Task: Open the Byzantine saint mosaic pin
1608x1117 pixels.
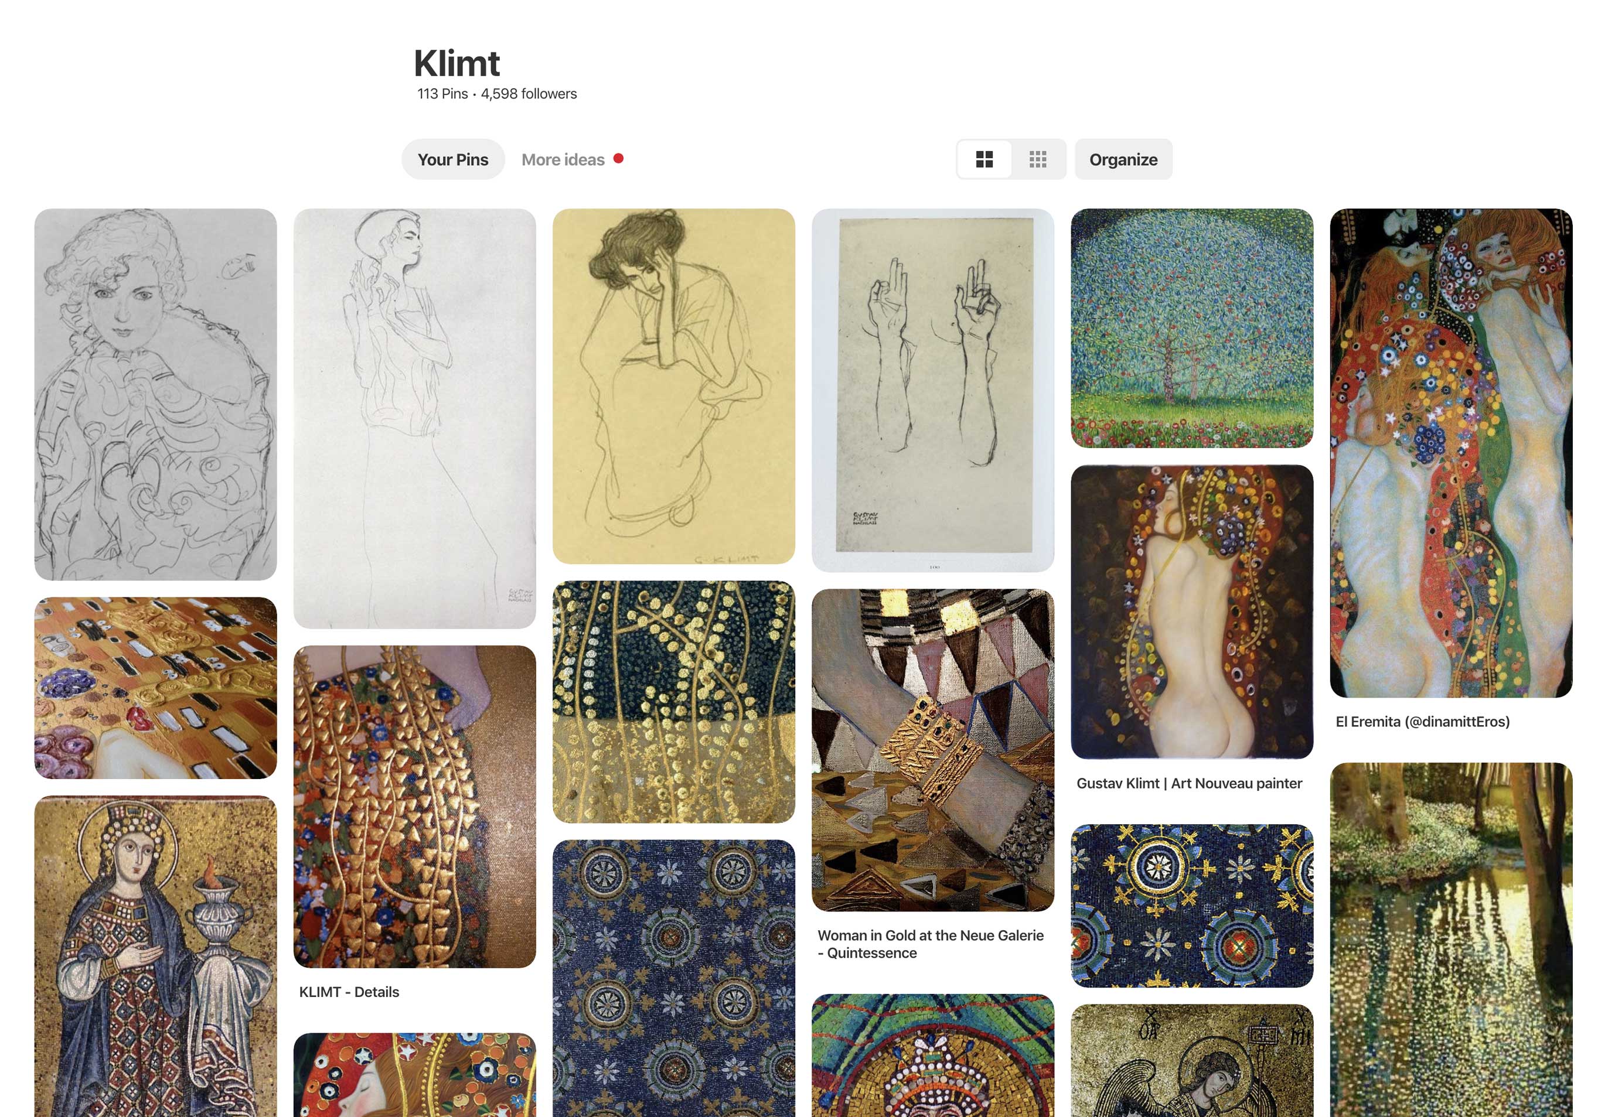Action: pos(155,956)
